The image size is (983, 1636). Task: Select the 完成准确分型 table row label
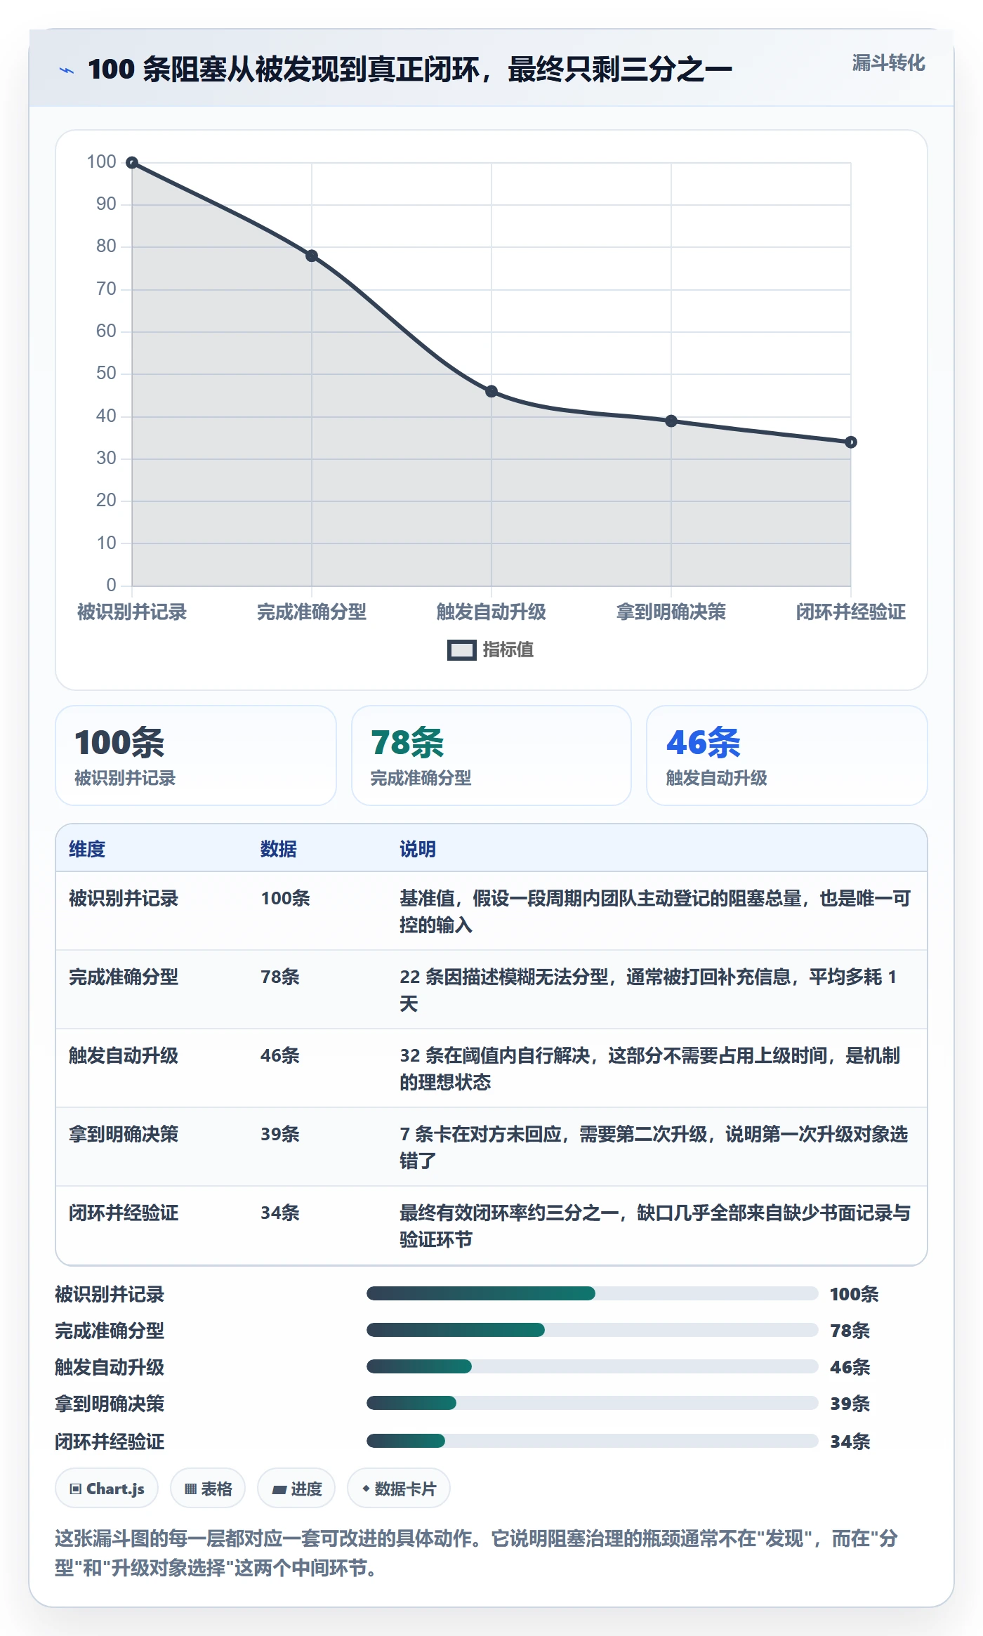124,977
